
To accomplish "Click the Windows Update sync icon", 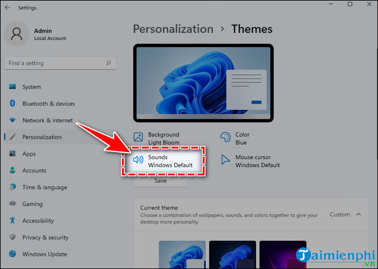I will (x=13, y=253).
